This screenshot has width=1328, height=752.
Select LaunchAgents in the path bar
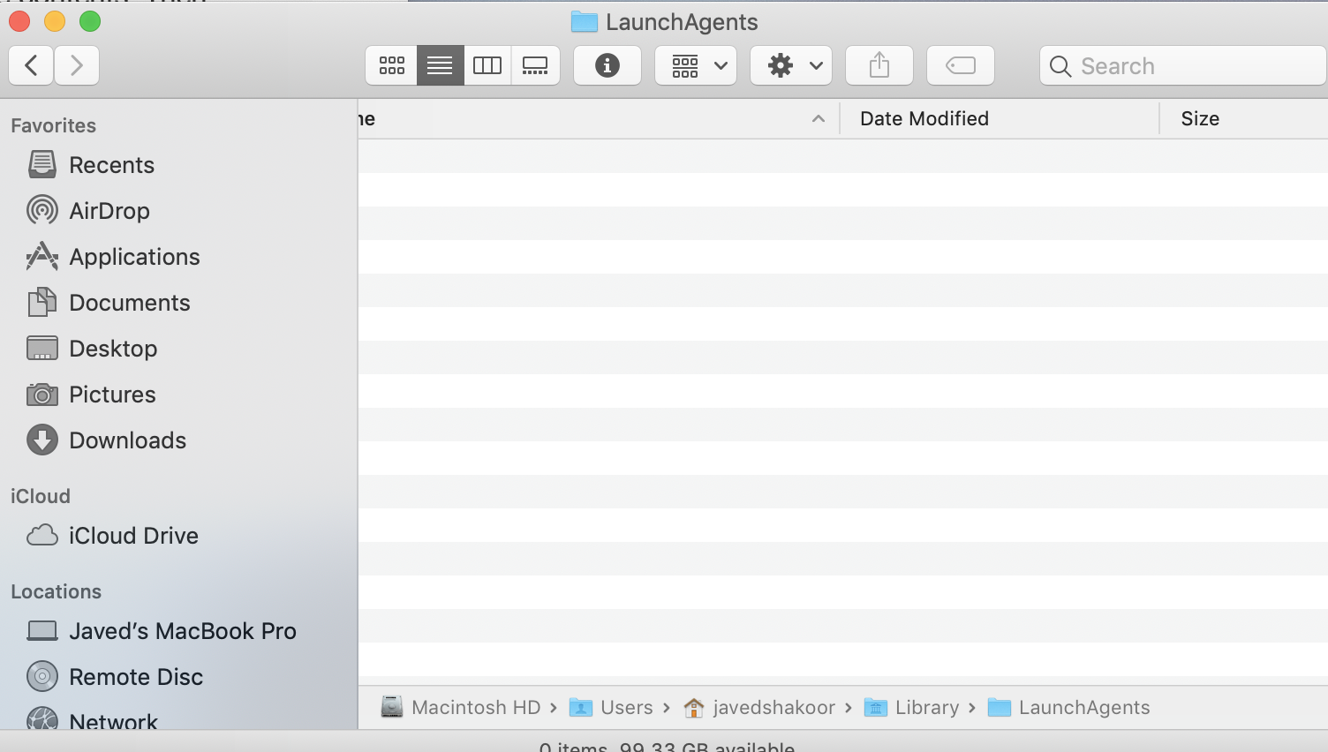pos(1068,707)
